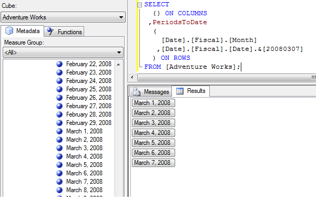Click the March 1, 2008 tree label
This screenshot has height=200, width=316.
click(x=84, y=131)
